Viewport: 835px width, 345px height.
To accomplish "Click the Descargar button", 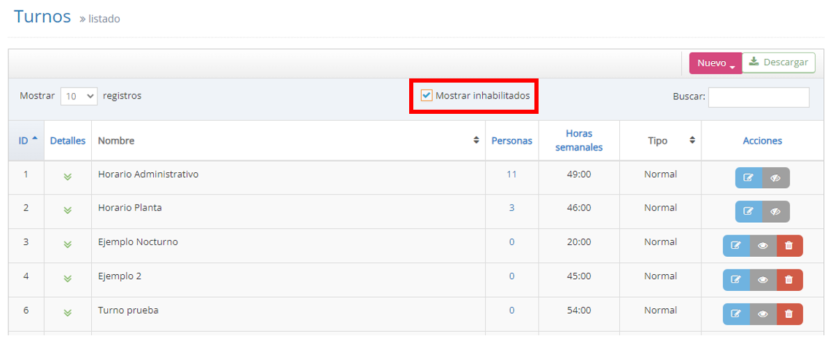I will coord(779,62).
